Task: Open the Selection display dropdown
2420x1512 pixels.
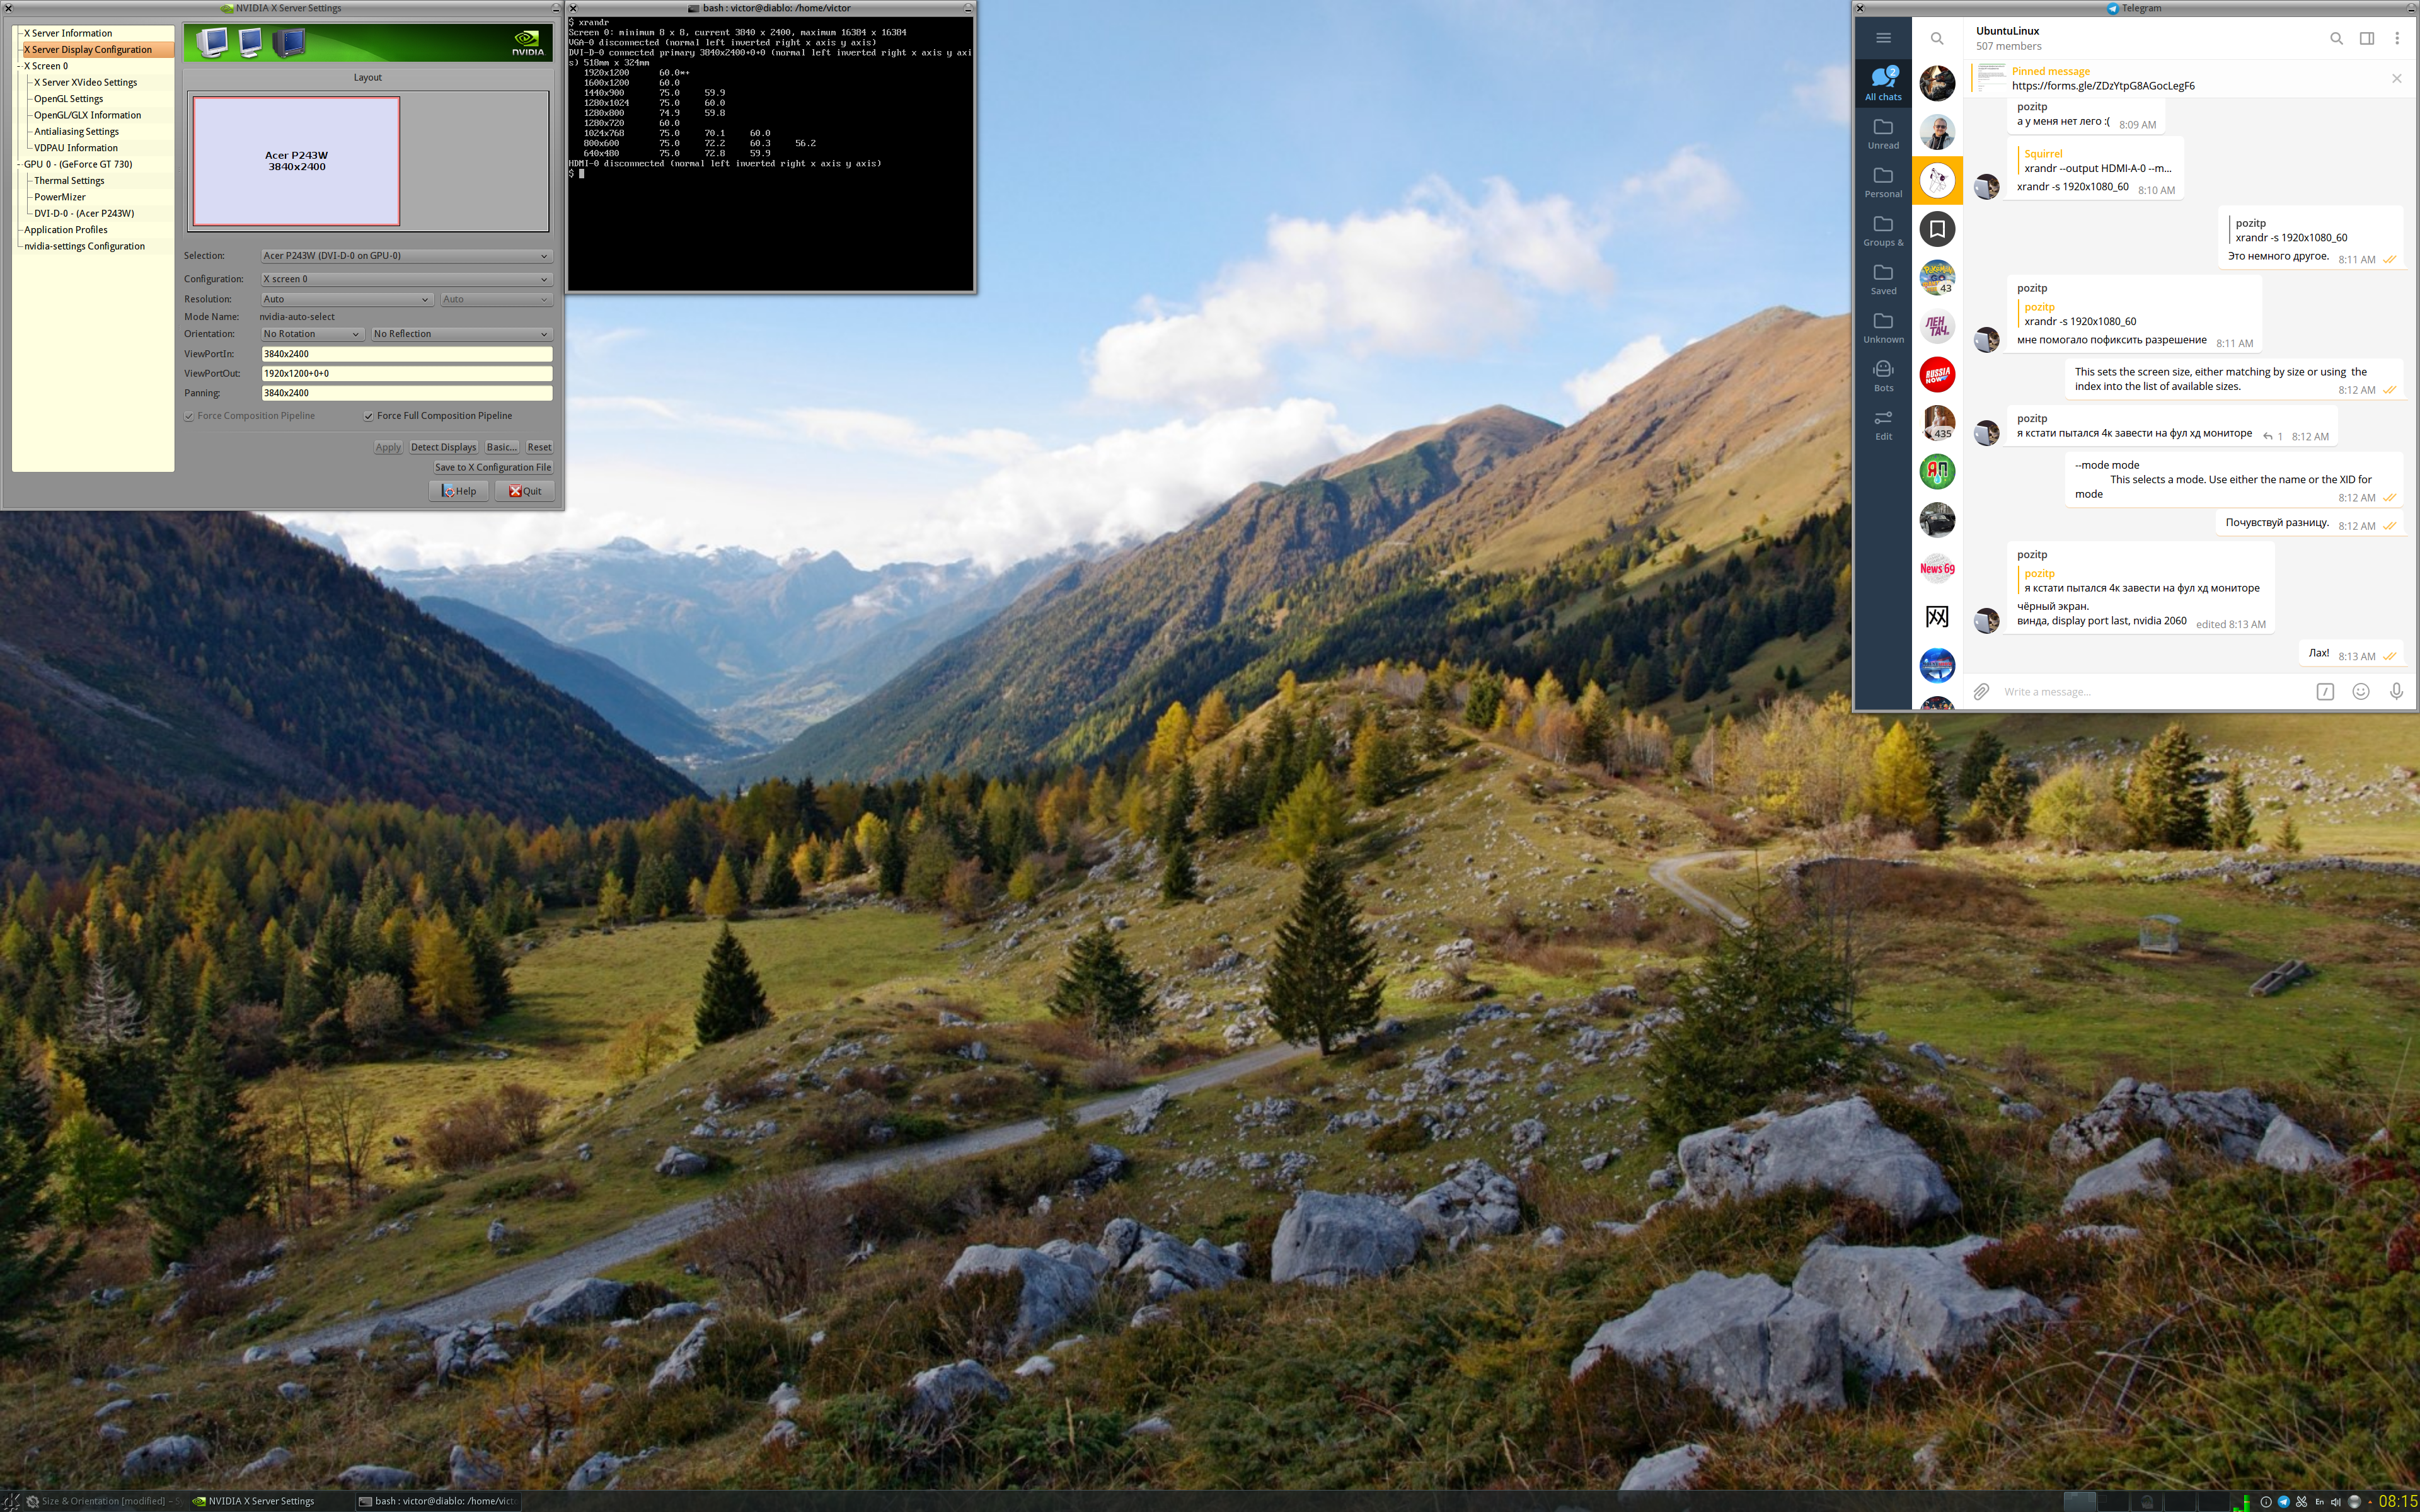Action: pos(406,256)
